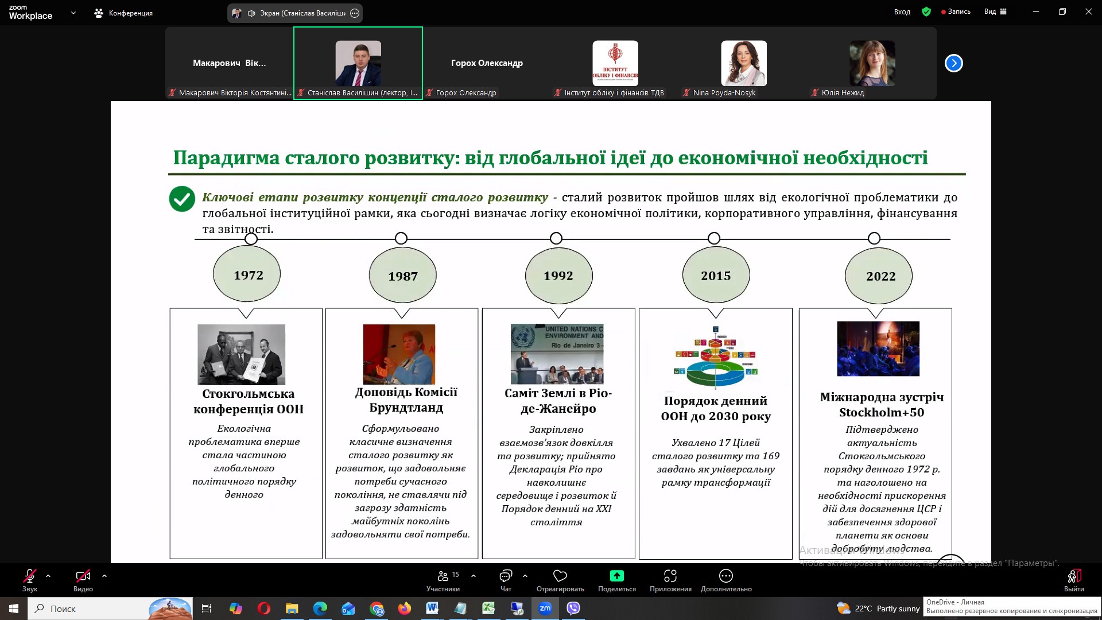Click the Поиск taskbar search box
The width and height of the screenshot is (1102, 620).
pos(111,609)
